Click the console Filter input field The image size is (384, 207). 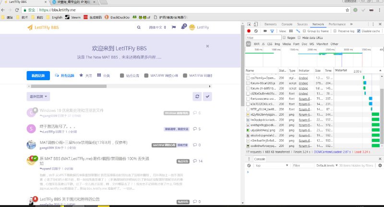tap(303, 166)
